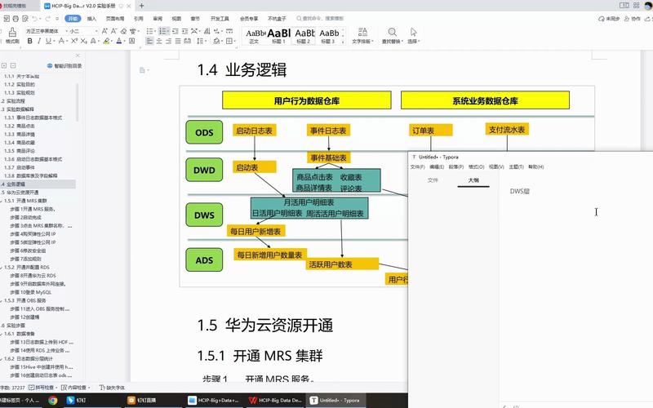
Task: Justify text alignment icon
Action: pyautogui.click(x=178, y=41)
